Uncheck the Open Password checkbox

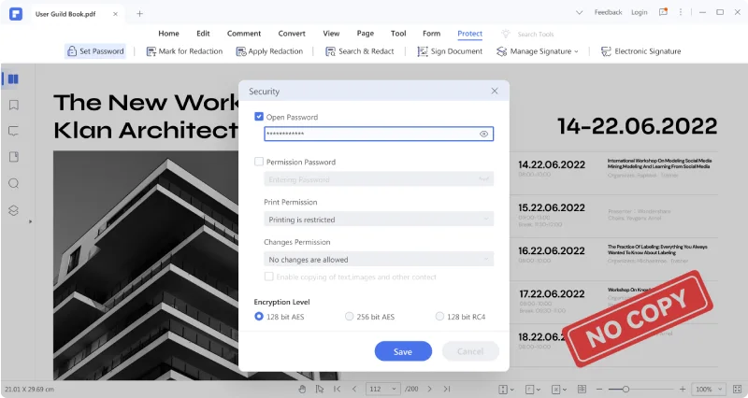click(259, 116)
